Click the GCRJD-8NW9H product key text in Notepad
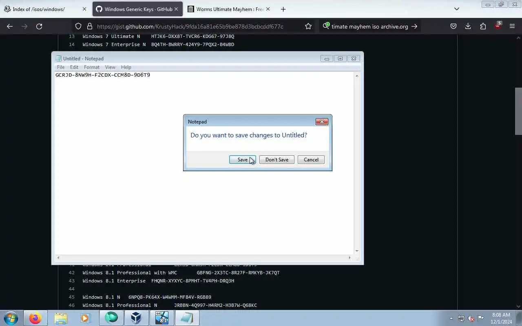522x326 pixels. pos(103,75)
